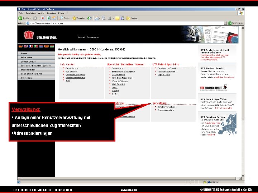Image resolution: width=258 pixels, height=193 pixels.
Task: Open the Diesel Service link
Action: click(x=72, y=68)
